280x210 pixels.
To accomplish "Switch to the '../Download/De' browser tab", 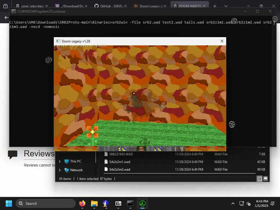I will point(72,6).
